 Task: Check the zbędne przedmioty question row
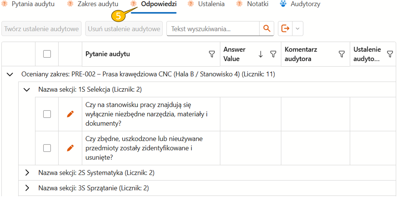coord(47,148)
